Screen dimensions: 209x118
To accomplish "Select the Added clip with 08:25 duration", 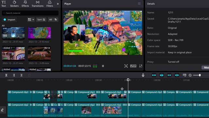I will click(13, 53).
